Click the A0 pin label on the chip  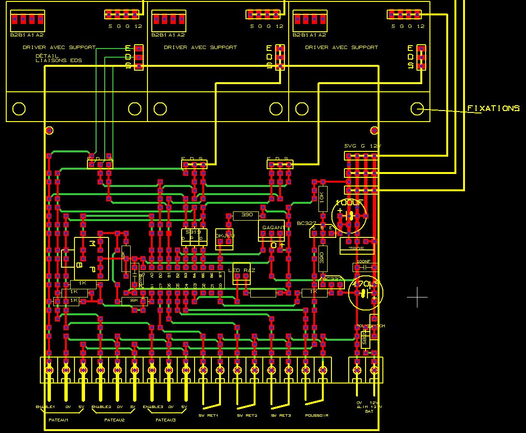click(152, 275)
